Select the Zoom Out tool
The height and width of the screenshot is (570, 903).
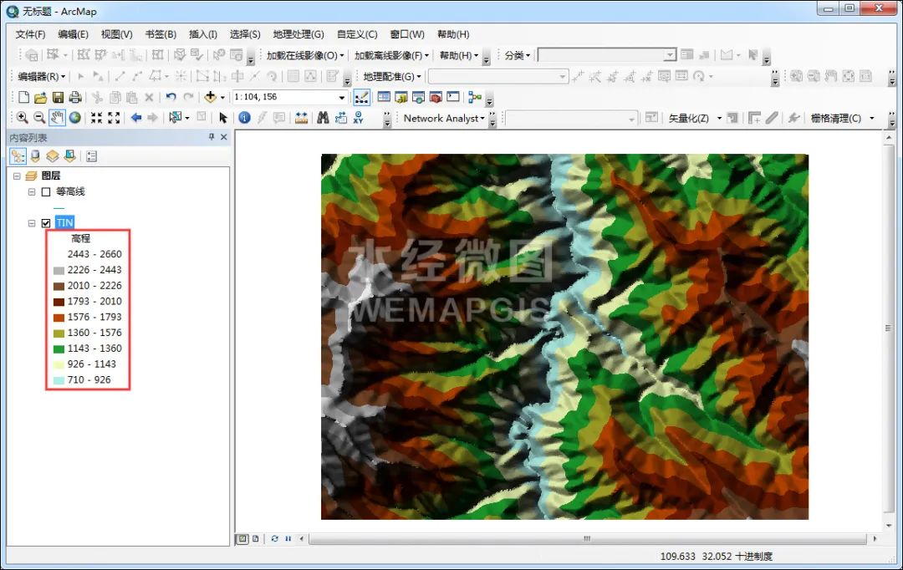click(39, 118)
